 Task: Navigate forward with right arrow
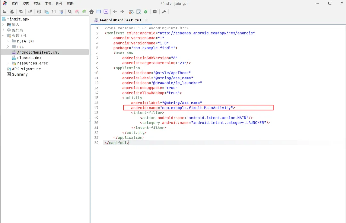click(122, 12)
